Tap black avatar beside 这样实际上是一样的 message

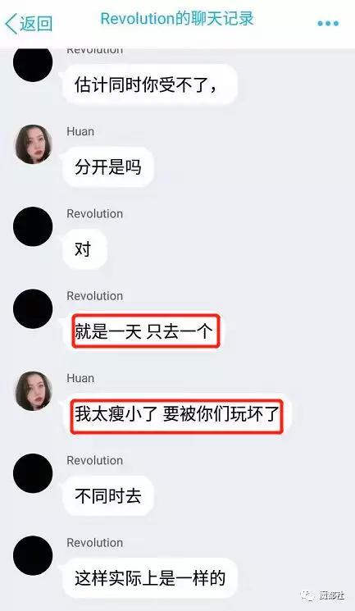[x=33, y=555]
